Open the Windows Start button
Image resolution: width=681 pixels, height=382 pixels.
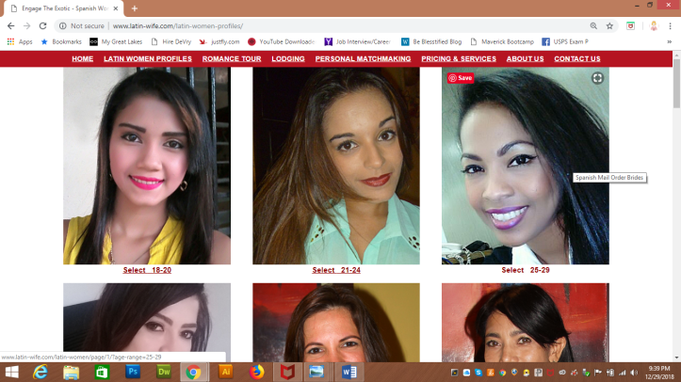pos(11,372)
